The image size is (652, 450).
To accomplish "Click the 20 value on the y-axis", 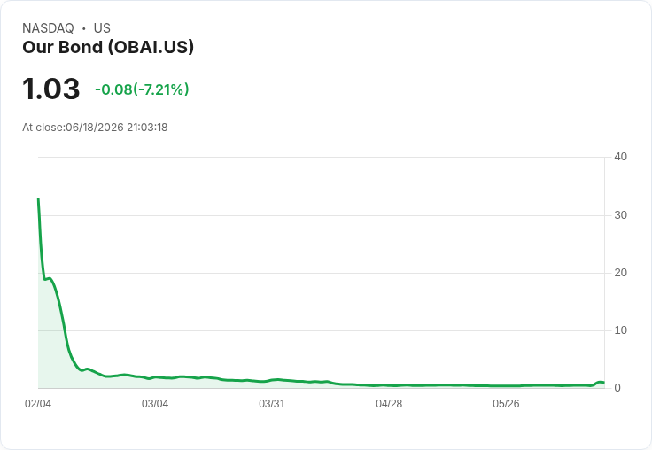I will [620, 273].
